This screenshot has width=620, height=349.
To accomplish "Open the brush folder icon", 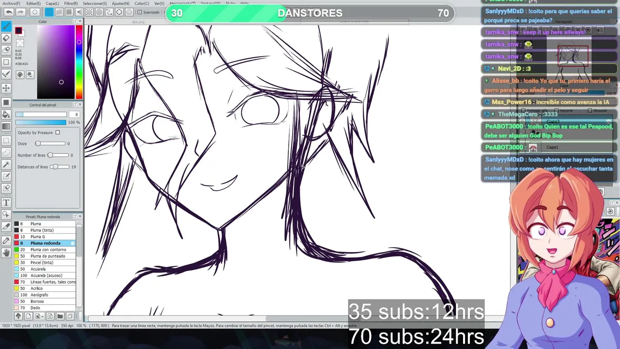I will pyautogui.click(x=60, y=316).
